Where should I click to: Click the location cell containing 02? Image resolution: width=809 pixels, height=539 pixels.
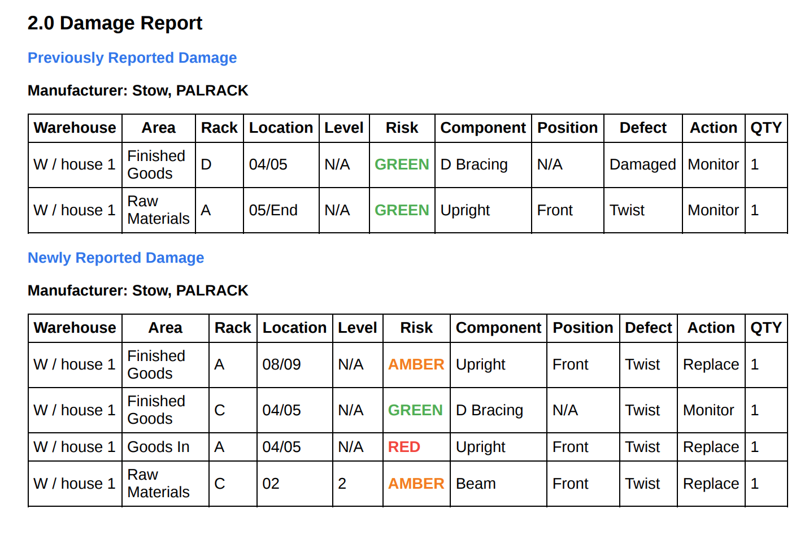point(271,484)
